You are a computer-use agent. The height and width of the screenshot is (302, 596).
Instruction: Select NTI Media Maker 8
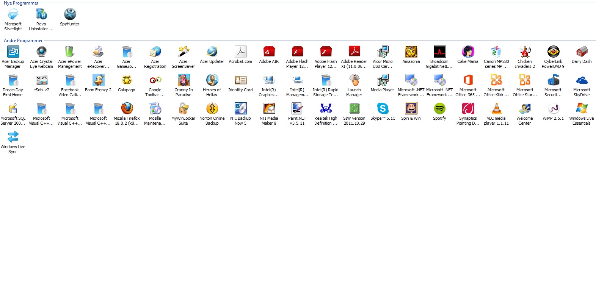coord(269,108)
